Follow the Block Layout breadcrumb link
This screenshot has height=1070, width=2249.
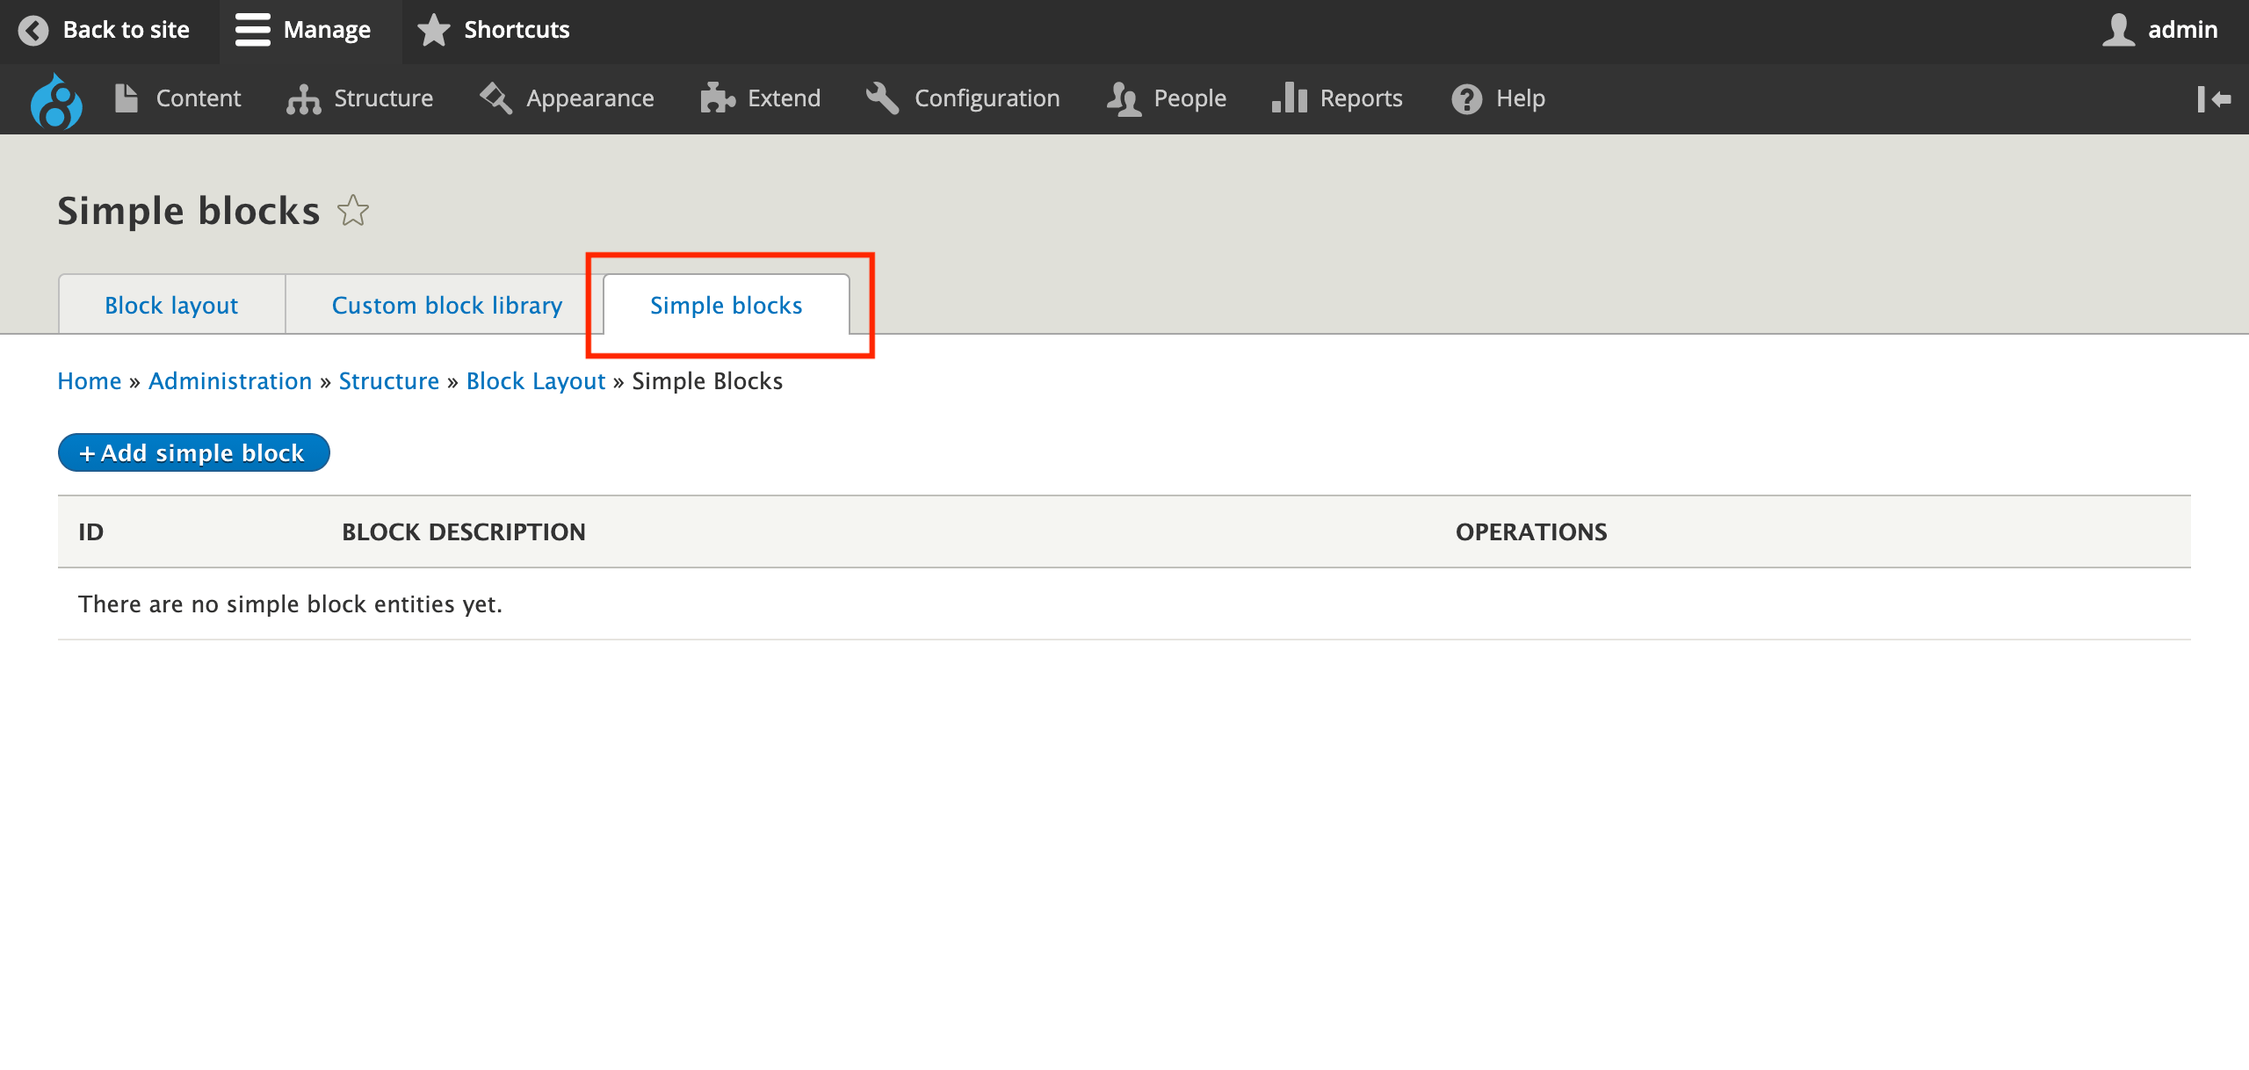pos(535,381)
